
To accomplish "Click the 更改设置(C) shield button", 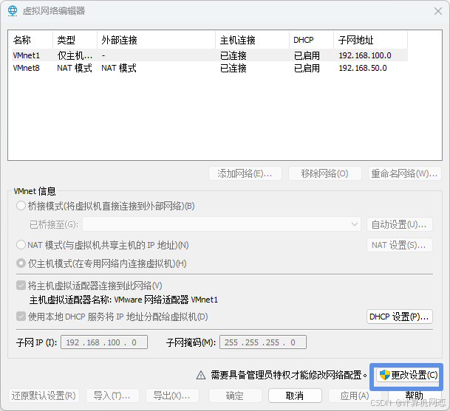I will (408, 375).
